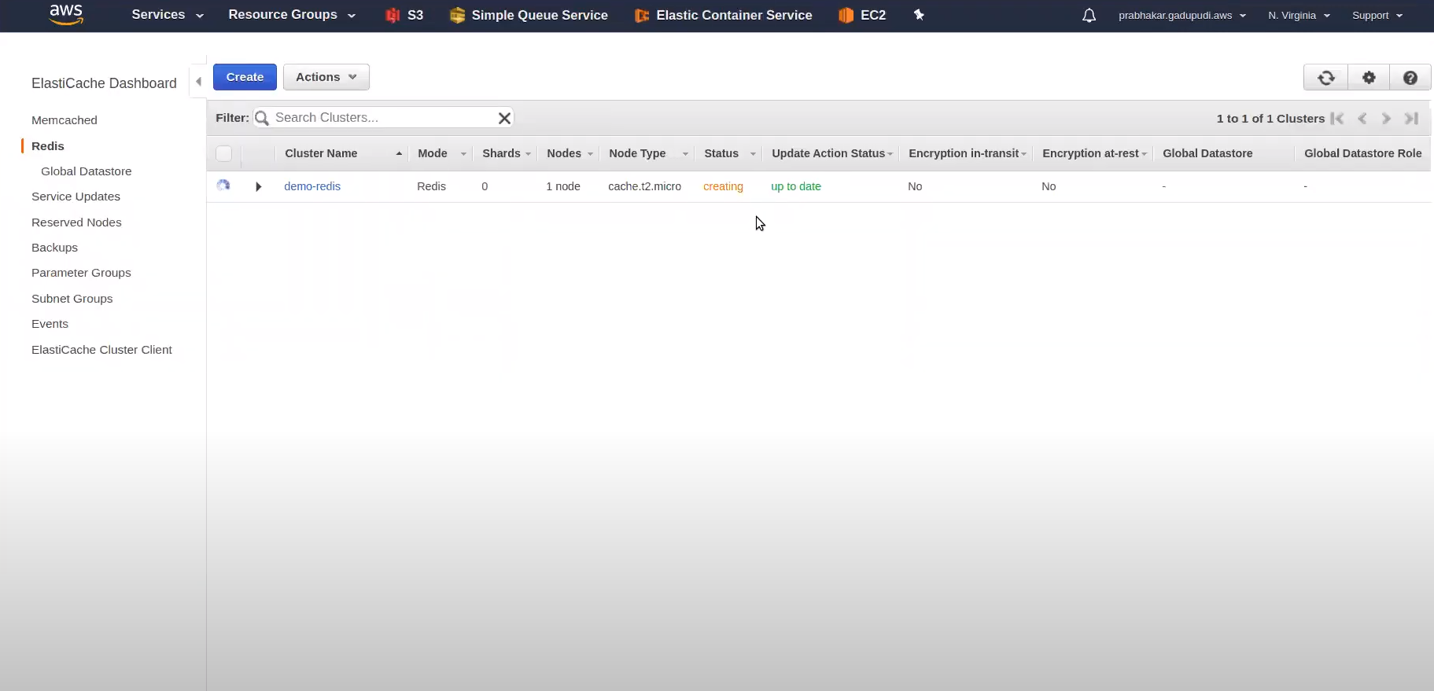Refresh the cluster list
This screenshot has height=691, width=1434.
tap(1326, 77)
